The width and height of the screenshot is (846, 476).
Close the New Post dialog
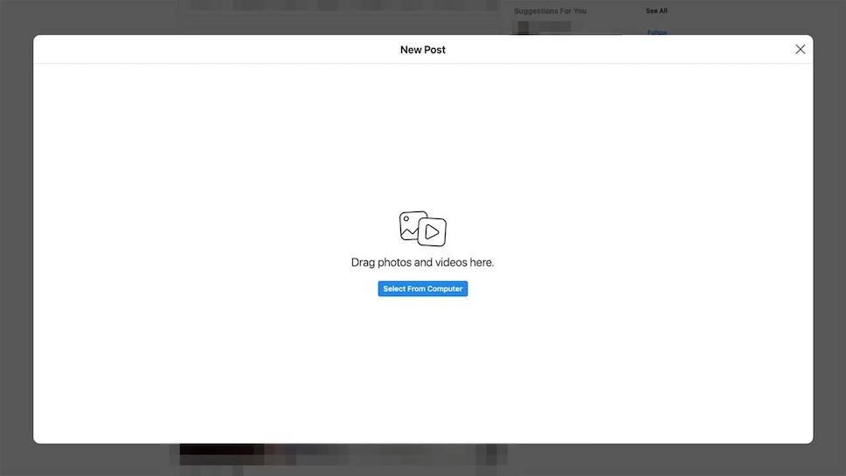800,50
